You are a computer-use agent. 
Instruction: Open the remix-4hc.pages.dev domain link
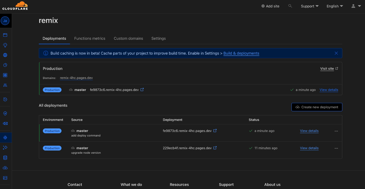tap(76, 78)
